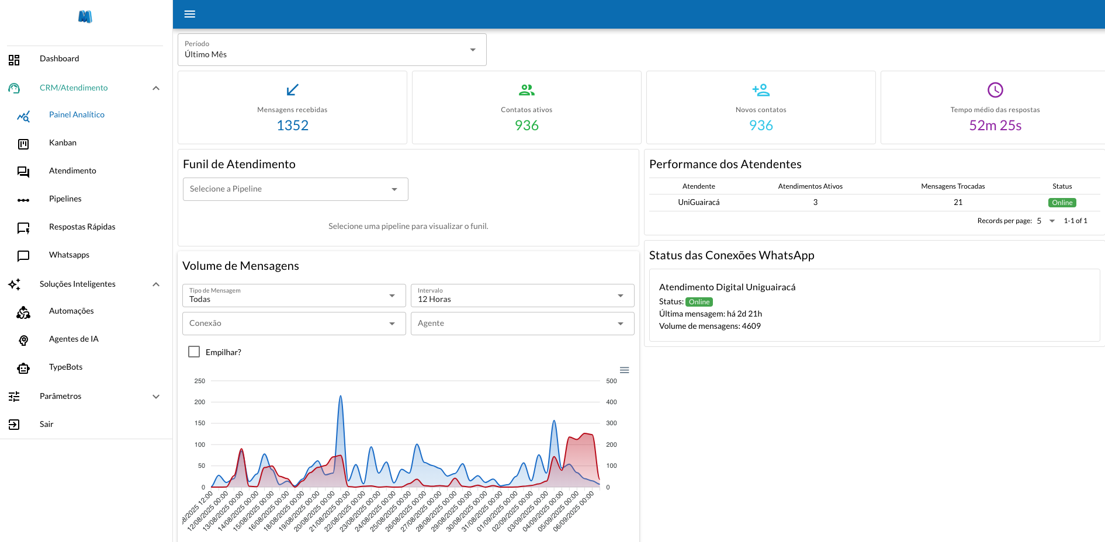The width and height of the screenshot is (1105, 542).
Task: Open the Intervalo 12 Horas dropdown
Action: tap(522, 296)
